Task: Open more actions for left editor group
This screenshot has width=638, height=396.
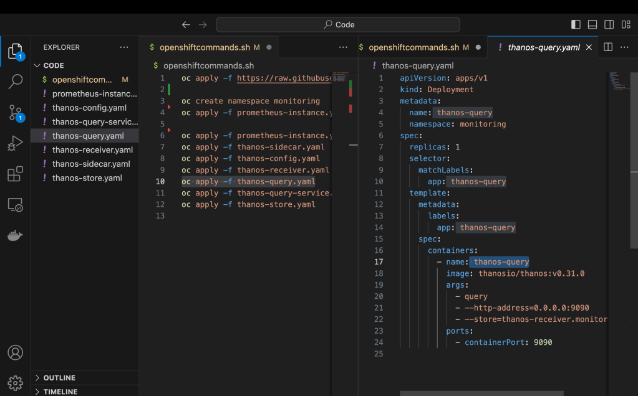Action: point(344,47)
